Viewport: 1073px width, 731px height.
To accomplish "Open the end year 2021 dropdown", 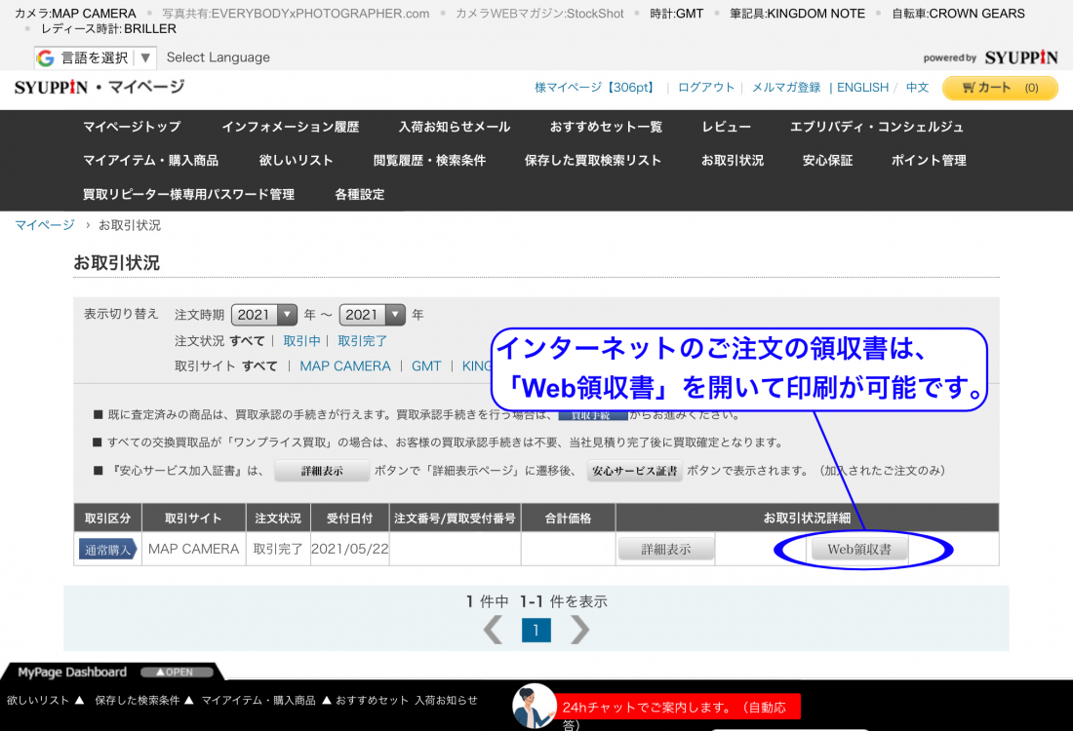I will point(372,315).
